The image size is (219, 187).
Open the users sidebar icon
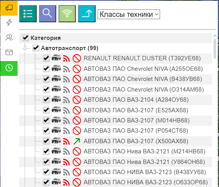pyautogui.click(x=9, y=38)
